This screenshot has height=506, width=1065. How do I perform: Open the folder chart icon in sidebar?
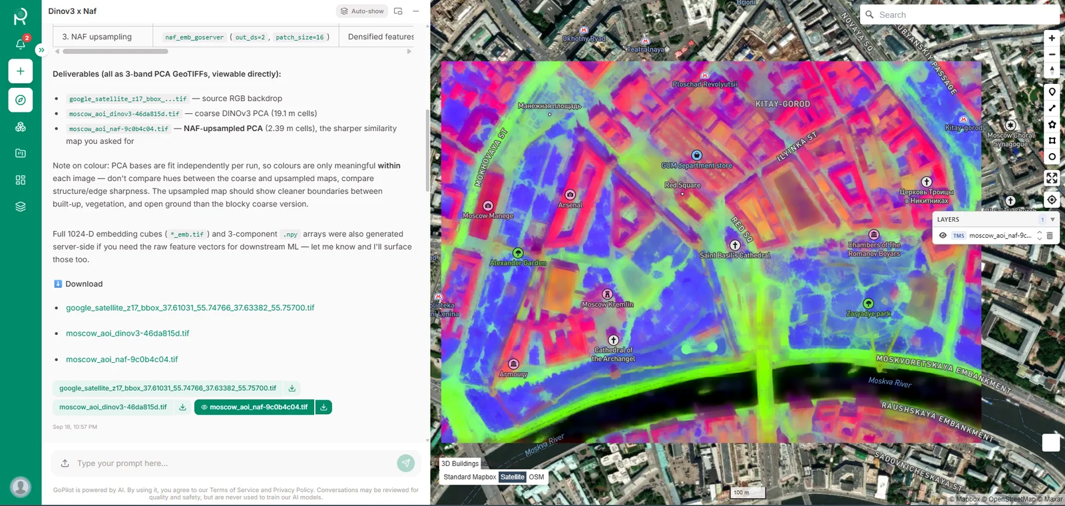coord(21,153)
